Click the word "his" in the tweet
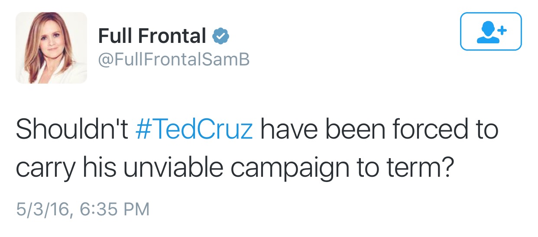 coord(98,167)
